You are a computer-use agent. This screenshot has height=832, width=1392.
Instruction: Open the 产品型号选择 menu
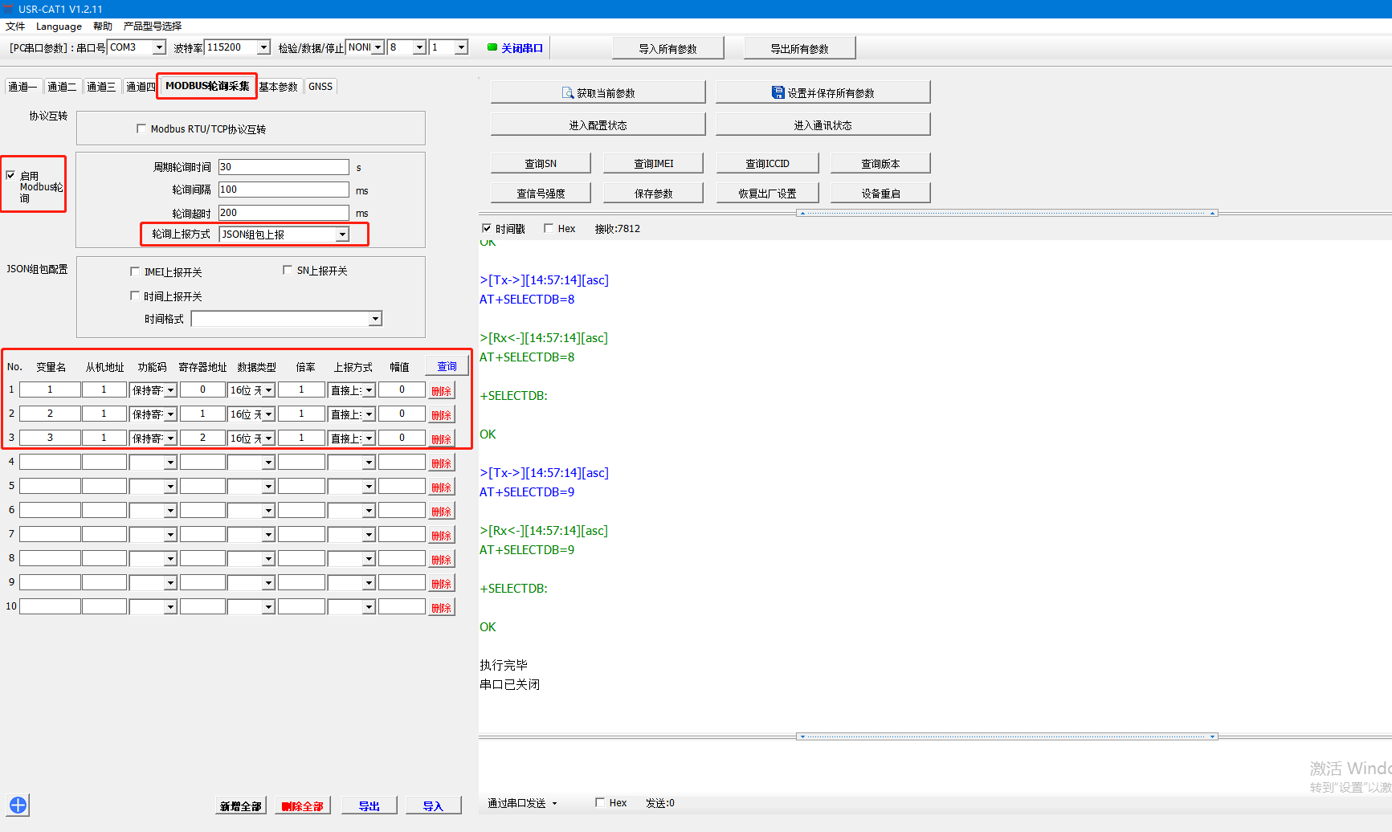[x=153, y=26]
